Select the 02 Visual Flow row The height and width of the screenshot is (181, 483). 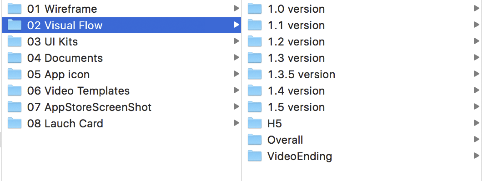click(121, 25)
